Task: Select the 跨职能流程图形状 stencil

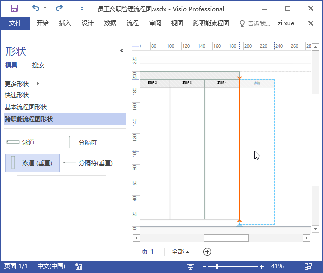Action: click(x=65, y=119)
